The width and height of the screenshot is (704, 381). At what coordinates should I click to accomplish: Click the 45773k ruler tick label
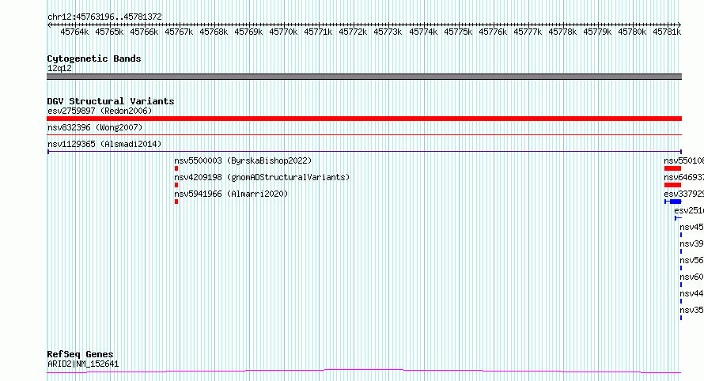coord(388,32)
